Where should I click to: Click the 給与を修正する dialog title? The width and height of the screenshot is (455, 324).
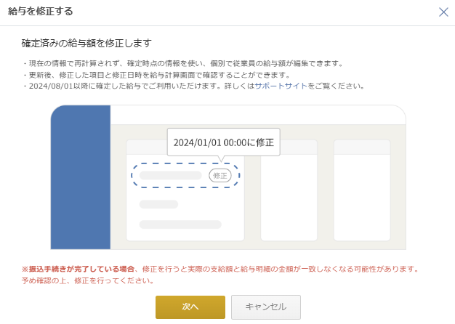[x=40, y=12]
